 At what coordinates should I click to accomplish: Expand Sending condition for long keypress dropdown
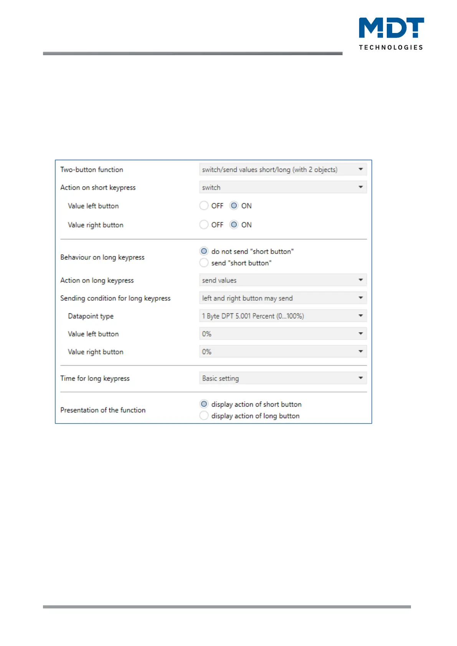coord(283,298)
